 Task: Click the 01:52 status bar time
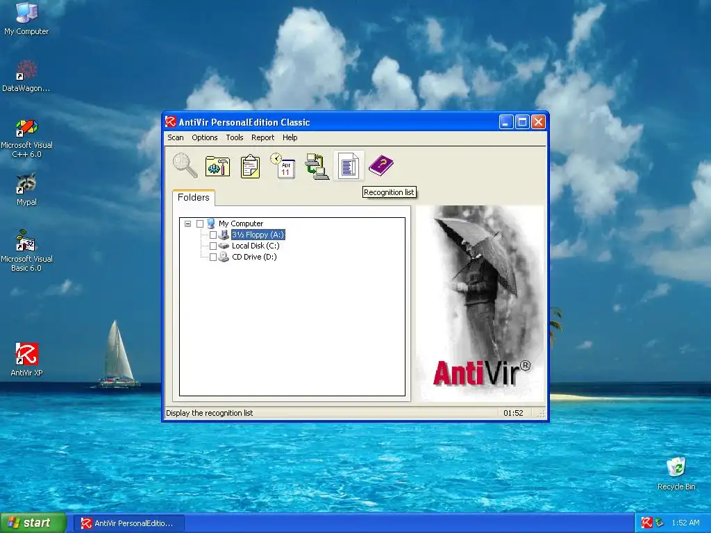coord(513,413)
